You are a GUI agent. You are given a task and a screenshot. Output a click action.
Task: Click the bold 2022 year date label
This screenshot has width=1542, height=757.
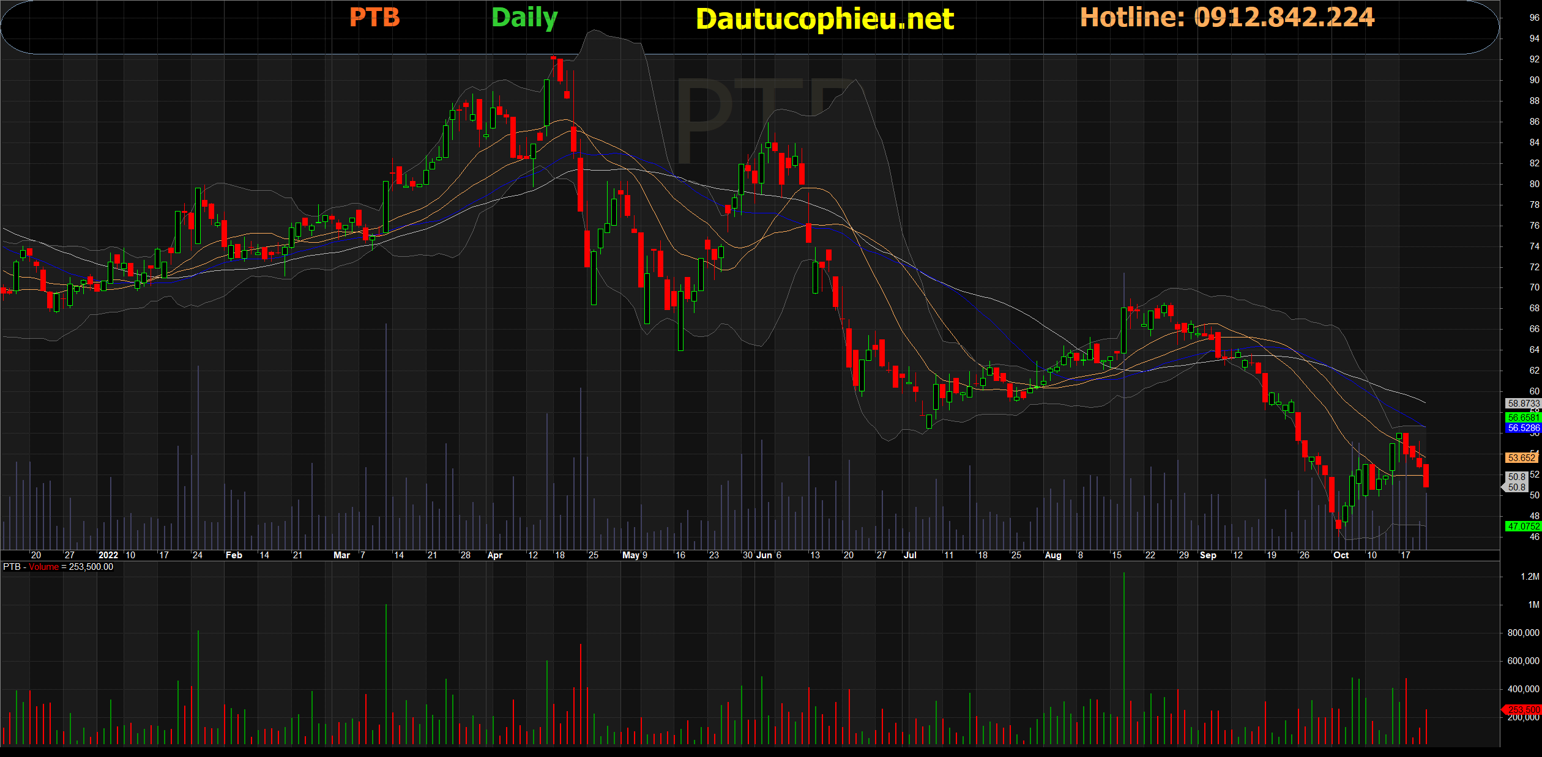click(x=108, y=555)
